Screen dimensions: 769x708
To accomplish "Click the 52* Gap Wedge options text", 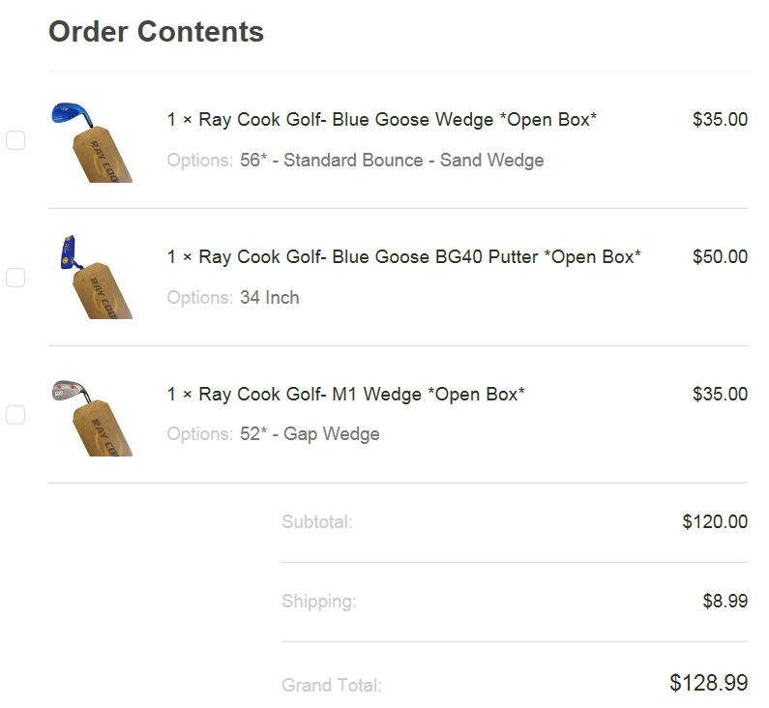I will pos(310,435).
